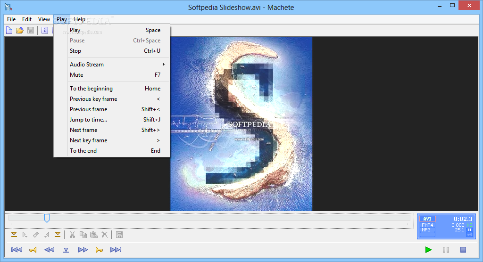The height and width of the screenshot is (262, 483).
Task: Expand the Audio Stream submenu
Action: coord(112,65)
